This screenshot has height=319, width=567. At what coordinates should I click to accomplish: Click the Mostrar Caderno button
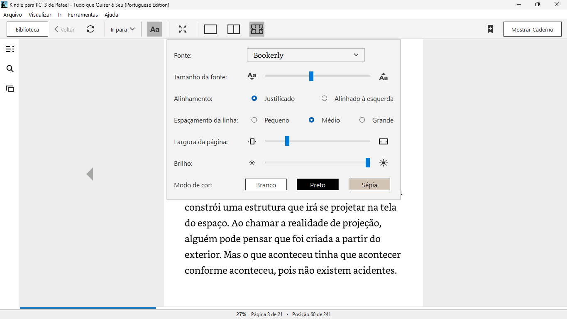532,29
